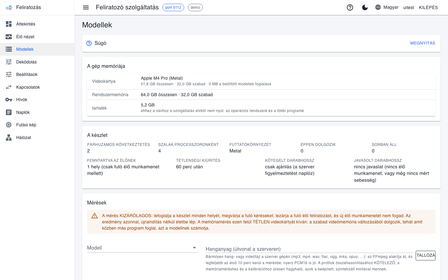Click the demo badge chip
The width and height of the screenshot is (448, 280).
coord(195,7)
